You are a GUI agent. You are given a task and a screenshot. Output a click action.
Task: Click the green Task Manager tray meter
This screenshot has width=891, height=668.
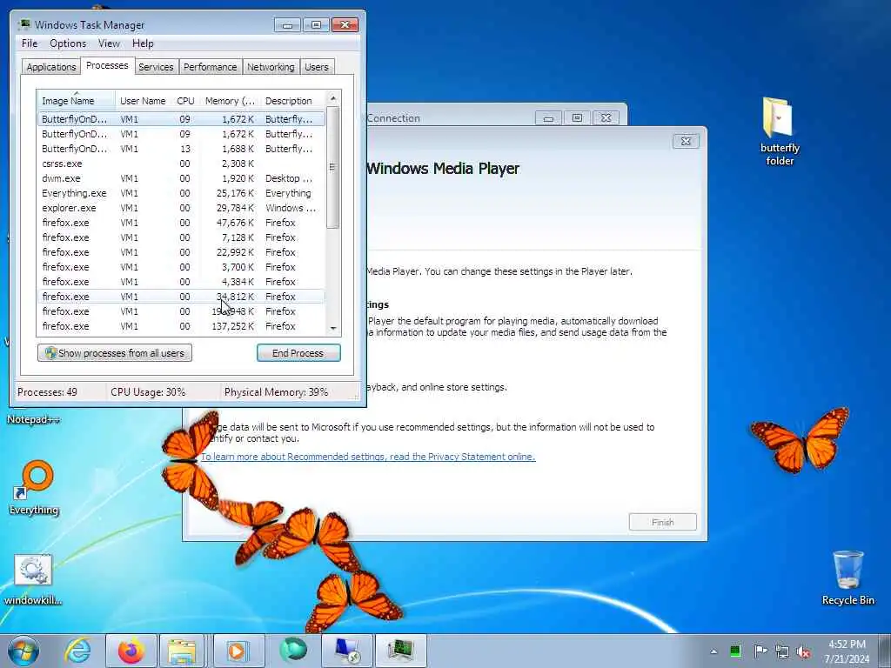click(735, 651)
